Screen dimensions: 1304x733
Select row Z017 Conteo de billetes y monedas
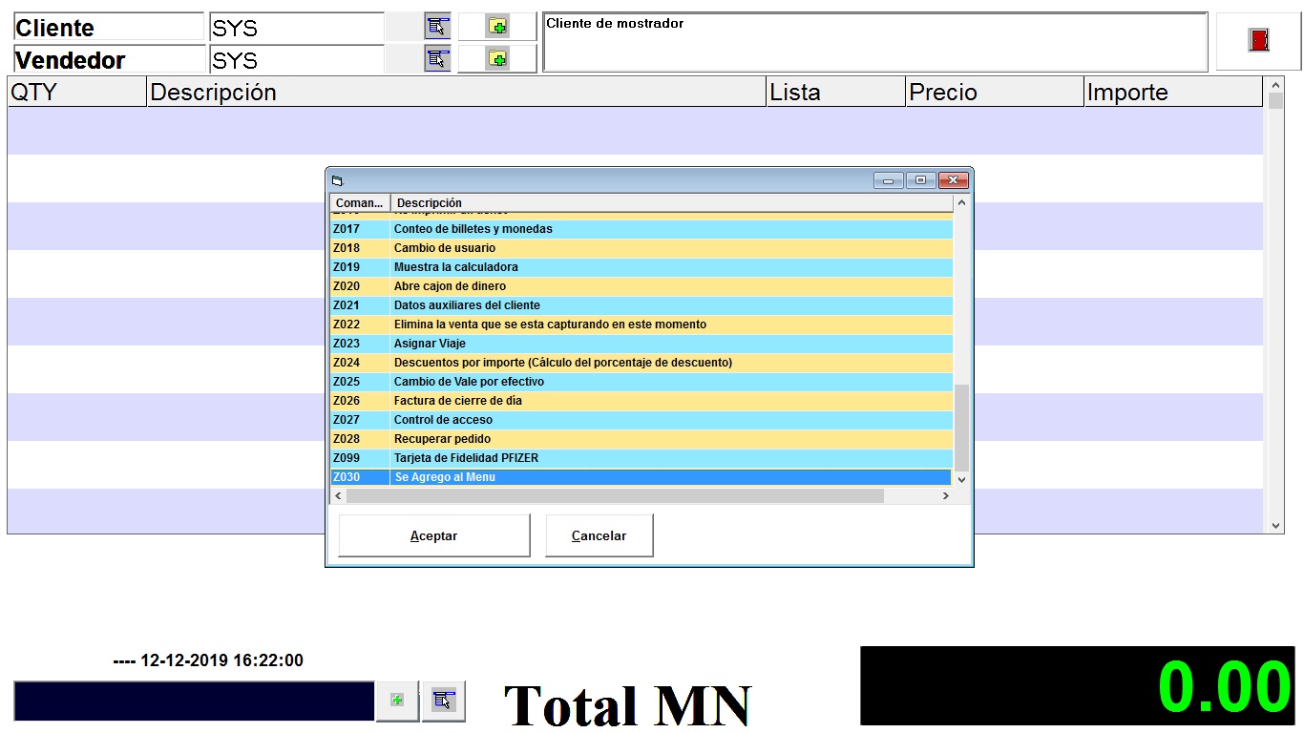click(641, 229)
